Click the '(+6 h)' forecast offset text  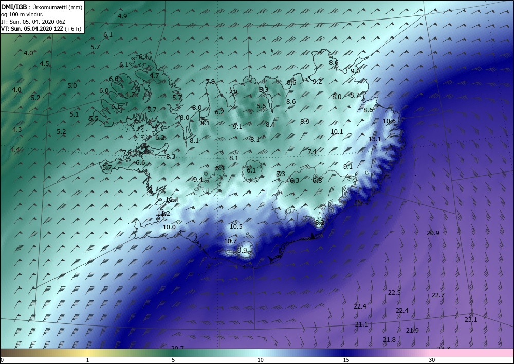pos(73,29)
